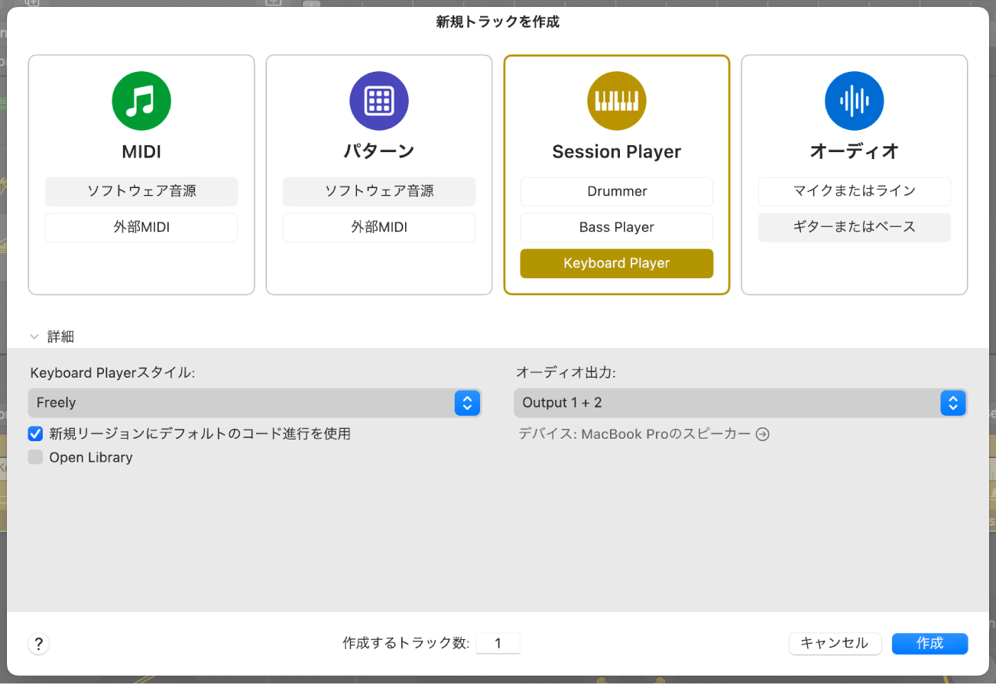Click the Session Player keyboard icon
996x685 pixels.
(x=616, y=100)
